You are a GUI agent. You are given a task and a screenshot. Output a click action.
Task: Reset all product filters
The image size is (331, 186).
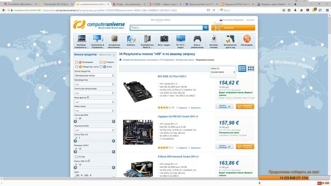(x=107, y=55)
